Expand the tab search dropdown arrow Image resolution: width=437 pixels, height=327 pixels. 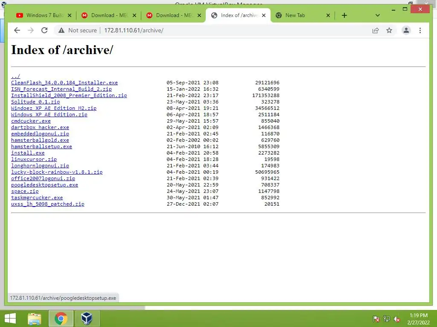coord(377,15)
